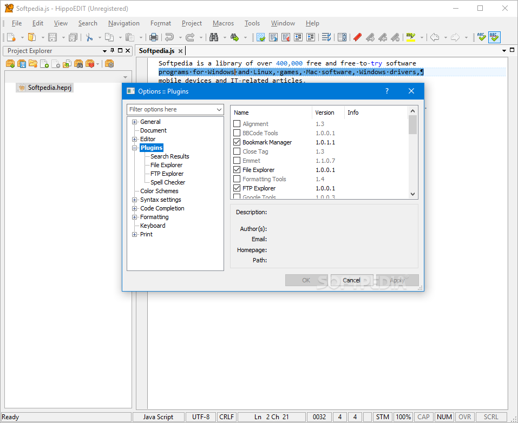Toggle bookmark with the red marker icon
Screen dimensions: 518x423
[357, 37]
